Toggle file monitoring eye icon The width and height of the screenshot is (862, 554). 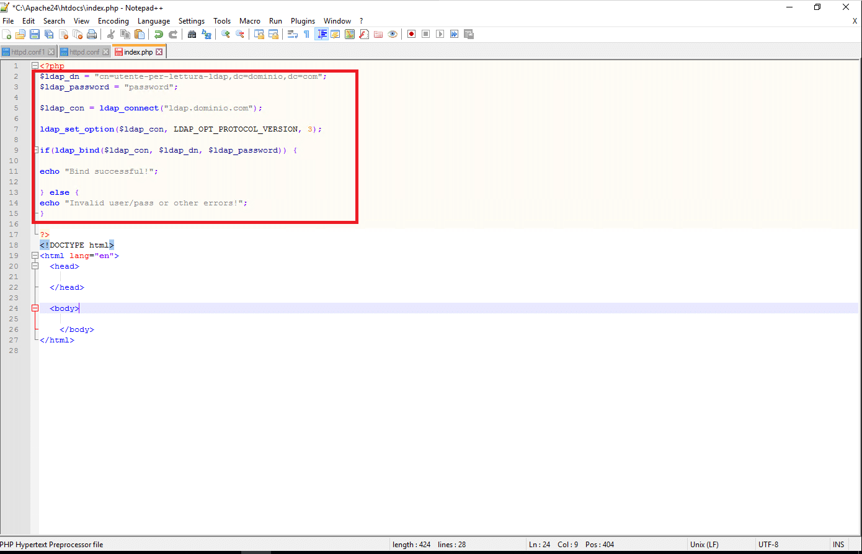(393, 34)
